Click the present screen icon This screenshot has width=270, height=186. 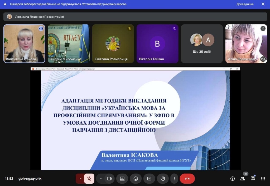[x=122, y=179]
